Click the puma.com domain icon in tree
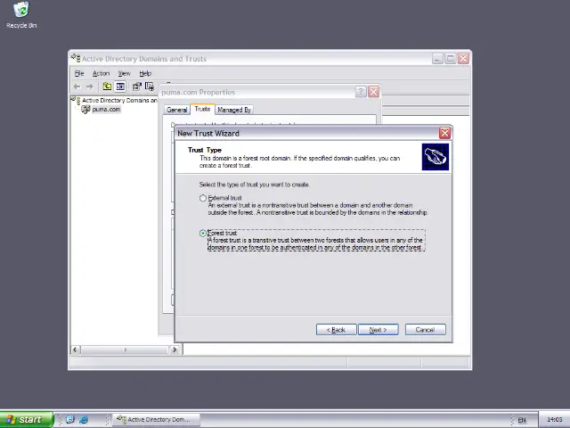Image resolution: width=570 pixels, height=428 pixels. pos(85,109)
